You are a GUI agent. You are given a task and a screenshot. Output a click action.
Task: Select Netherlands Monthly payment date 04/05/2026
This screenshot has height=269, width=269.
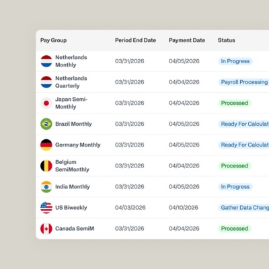tap(184, 61)
